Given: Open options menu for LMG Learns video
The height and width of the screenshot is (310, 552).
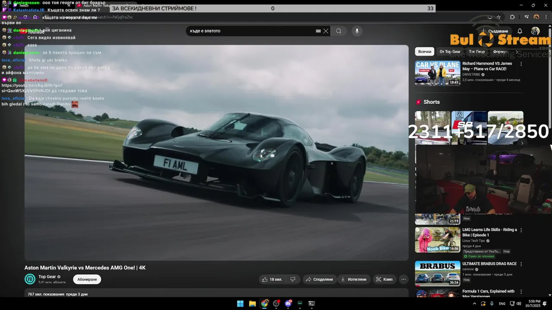Looking at the screenshot, I should pyautogui.click(x=521, y=230).
